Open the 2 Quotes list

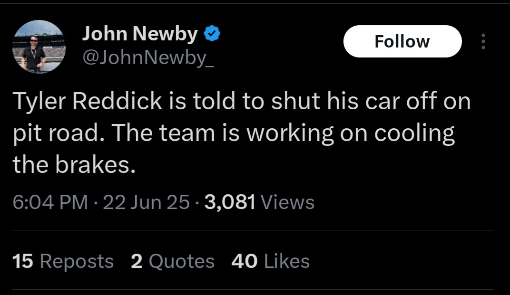[172, 261]
